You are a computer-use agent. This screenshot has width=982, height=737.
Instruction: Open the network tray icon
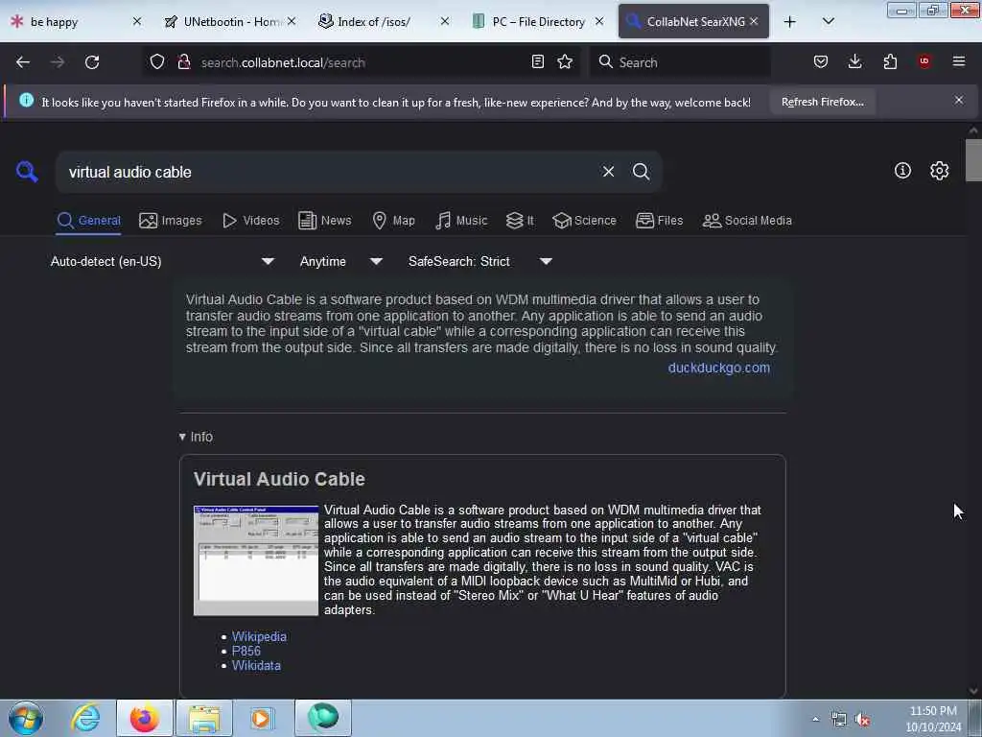[x=838, y=720]
